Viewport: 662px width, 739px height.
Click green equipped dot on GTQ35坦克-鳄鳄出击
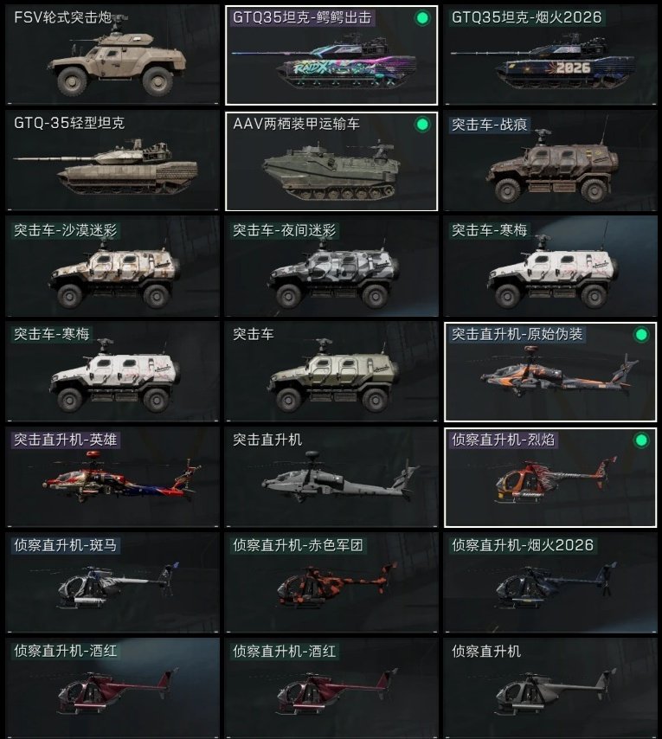click(422, 18)
